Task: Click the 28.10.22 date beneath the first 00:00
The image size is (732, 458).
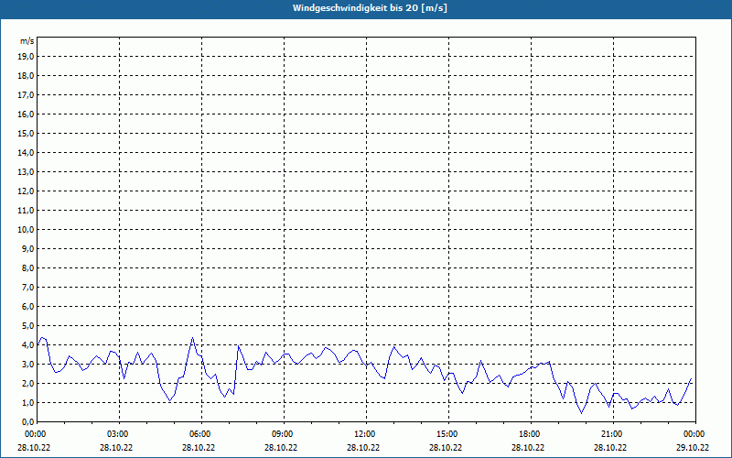Action: (x=34, y=447)
